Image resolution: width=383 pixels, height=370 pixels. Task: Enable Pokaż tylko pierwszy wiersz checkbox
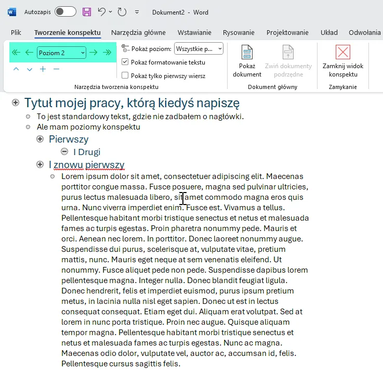pyautogui.click(x=125, y=75)
